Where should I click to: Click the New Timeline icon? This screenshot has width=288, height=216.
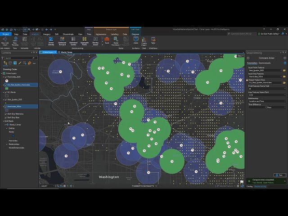click(x=15, y=41)
